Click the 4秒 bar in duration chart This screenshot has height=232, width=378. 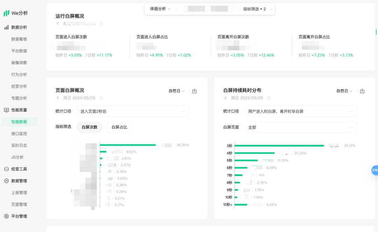tap(254, 153)
